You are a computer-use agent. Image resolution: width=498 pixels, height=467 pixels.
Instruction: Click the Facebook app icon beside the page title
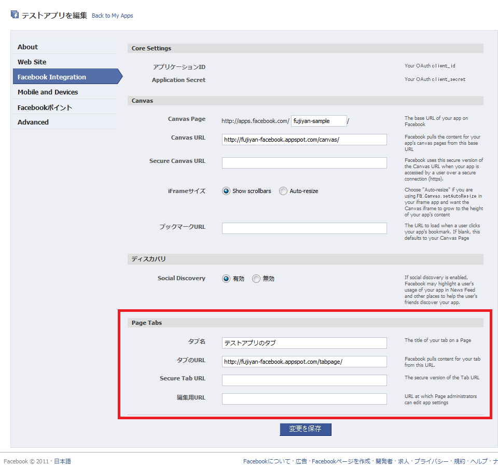tap(15, 15)
